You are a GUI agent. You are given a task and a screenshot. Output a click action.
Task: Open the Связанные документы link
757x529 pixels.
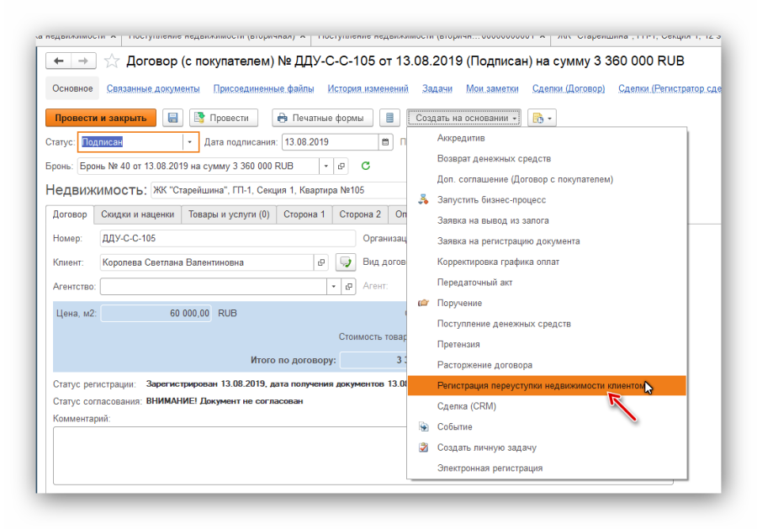pos(152,88)
